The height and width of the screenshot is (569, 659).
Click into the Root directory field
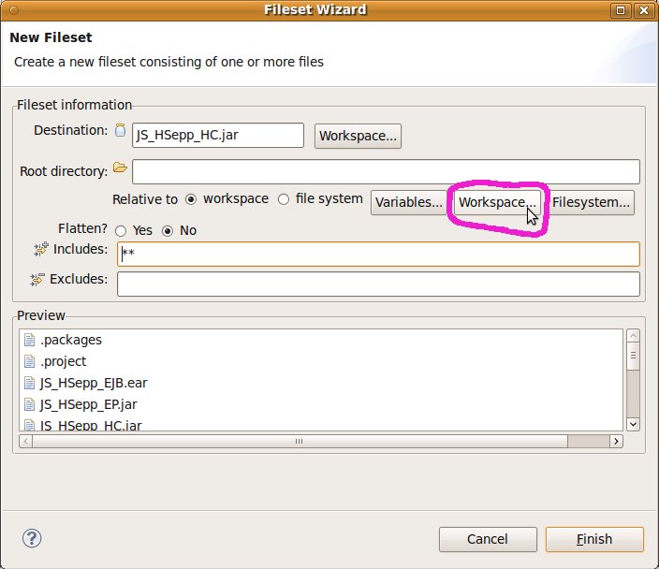pos(386,172)
